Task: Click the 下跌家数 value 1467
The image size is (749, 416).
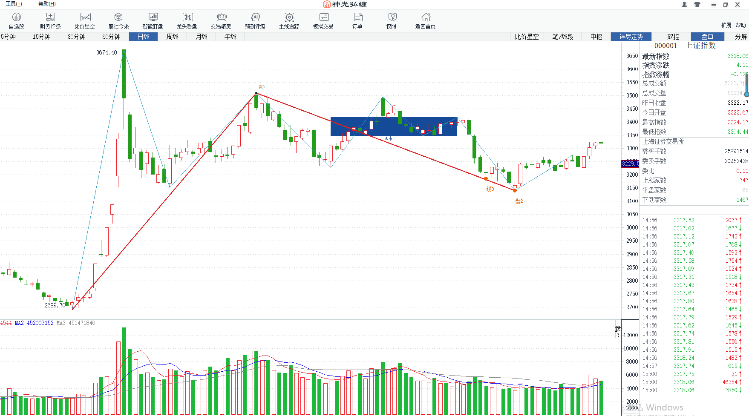Action: 742,200
